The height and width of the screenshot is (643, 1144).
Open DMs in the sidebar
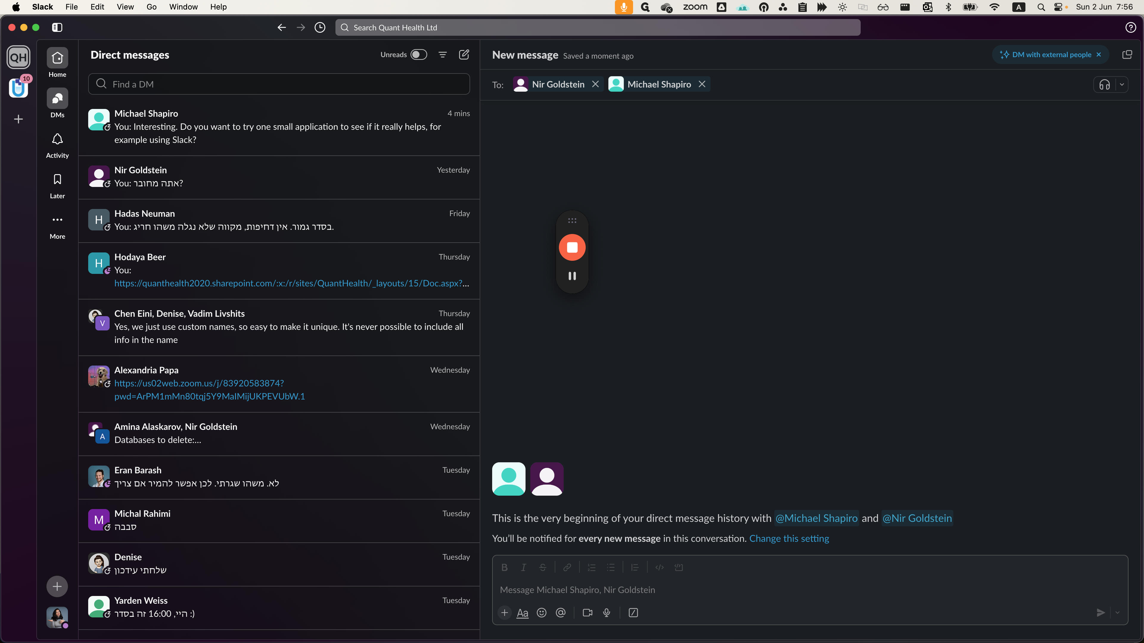(x=57, y=103)
